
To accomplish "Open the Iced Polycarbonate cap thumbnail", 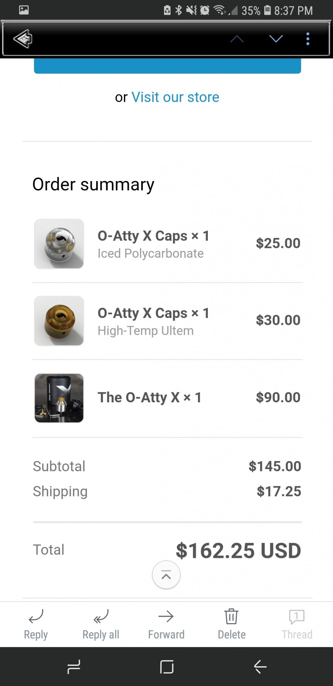I will [x=59, y=244].
